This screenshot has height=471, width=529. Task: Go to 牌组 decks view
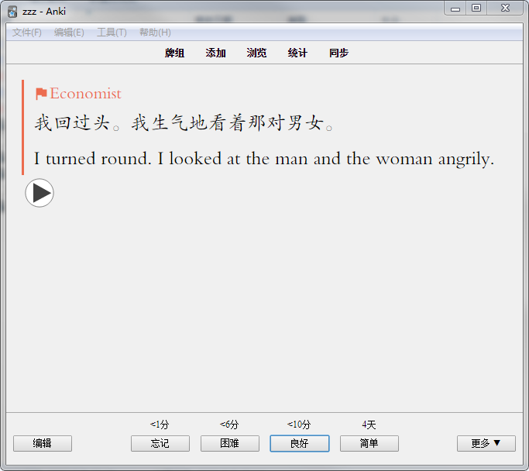click(174, 53)
